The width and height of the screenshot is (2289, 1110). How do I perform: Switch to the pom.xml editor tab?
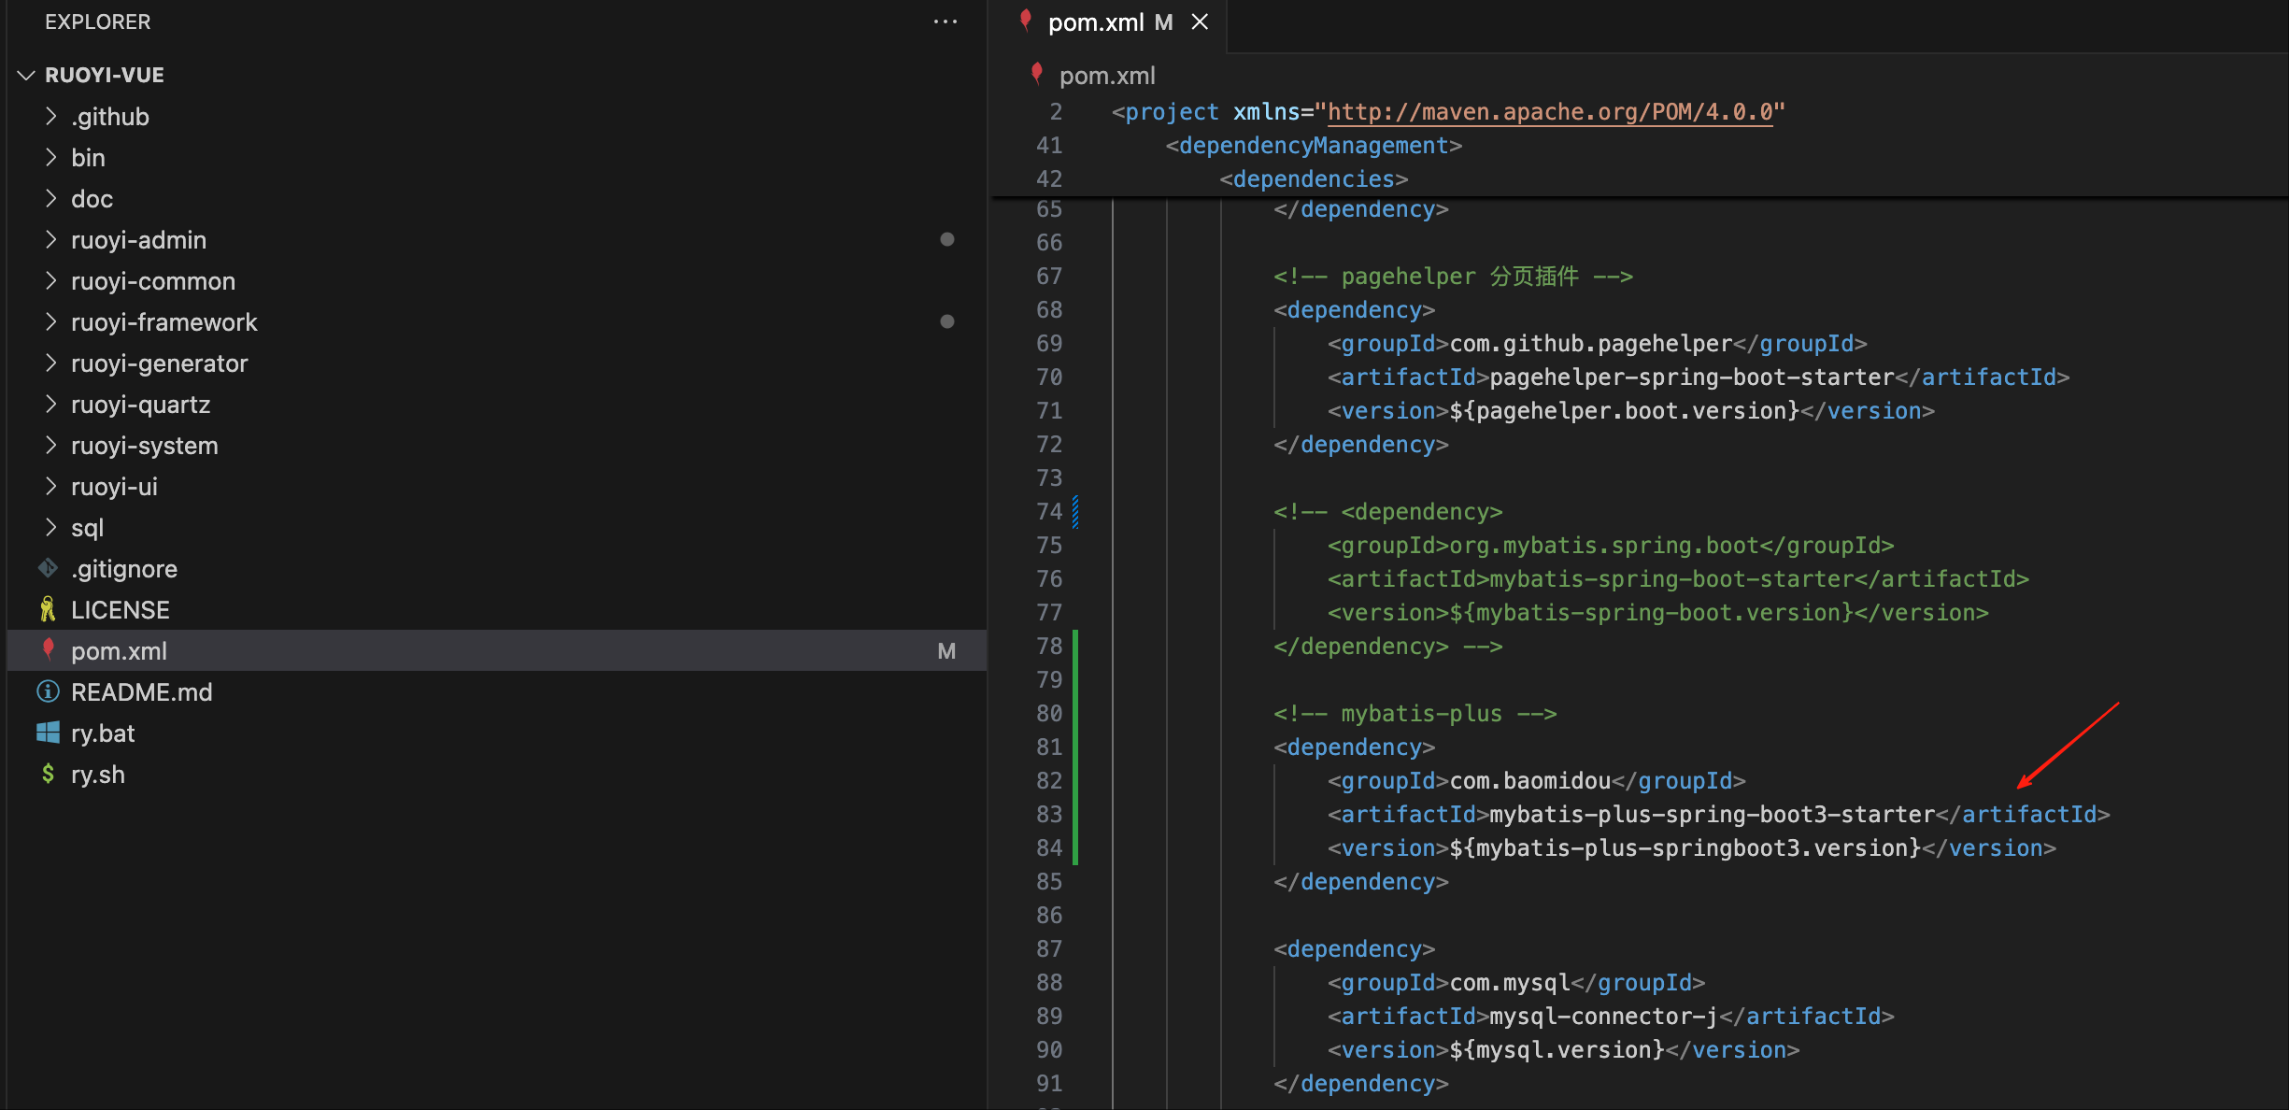1095,21
